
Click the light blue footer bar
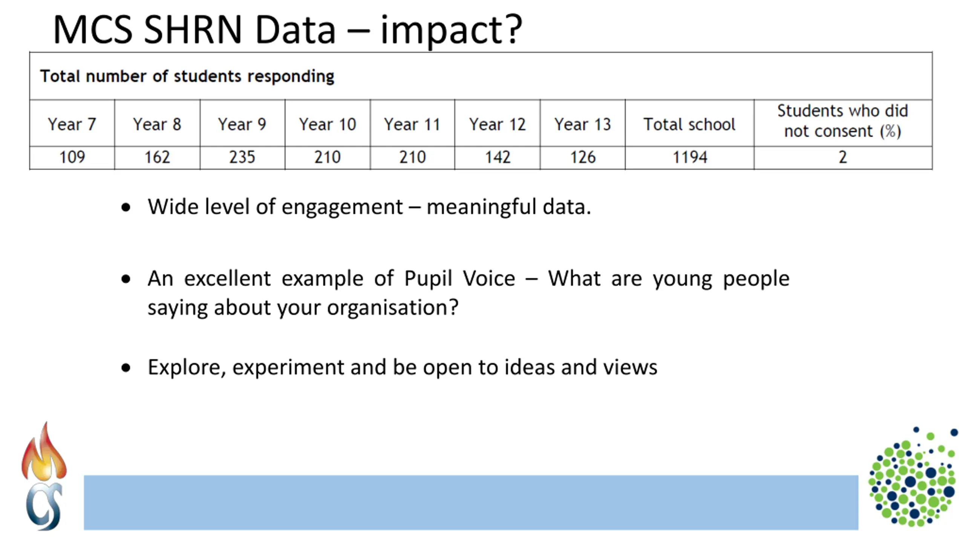471,502
